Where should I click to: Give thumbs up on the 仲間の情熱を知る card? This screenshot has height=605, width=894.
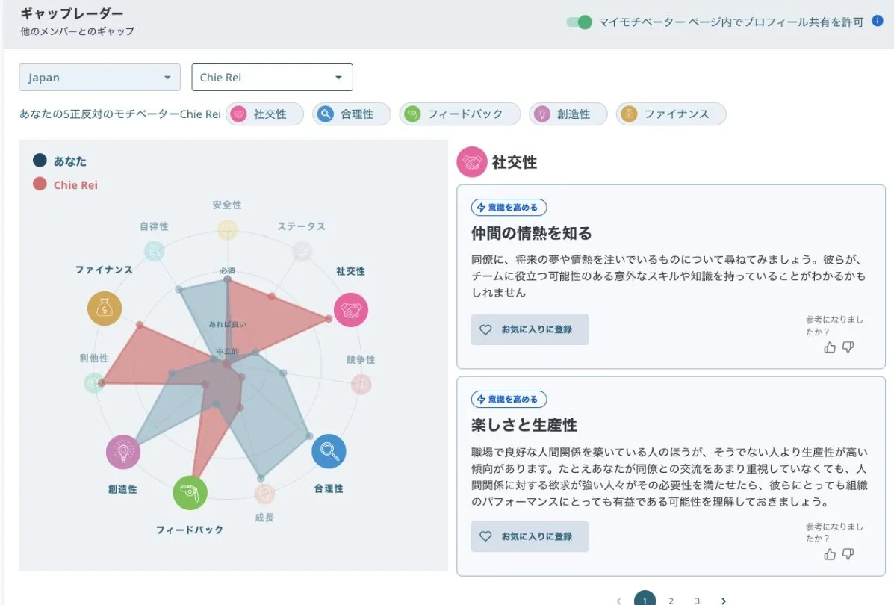(829, 347)
